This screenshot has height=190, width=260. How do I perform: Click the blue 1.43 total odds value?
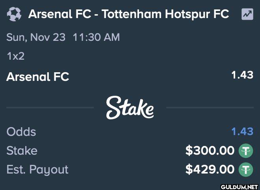242,132
